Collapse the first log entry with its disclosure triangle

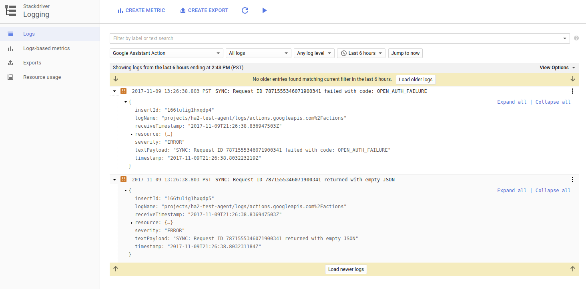point(114,91)
